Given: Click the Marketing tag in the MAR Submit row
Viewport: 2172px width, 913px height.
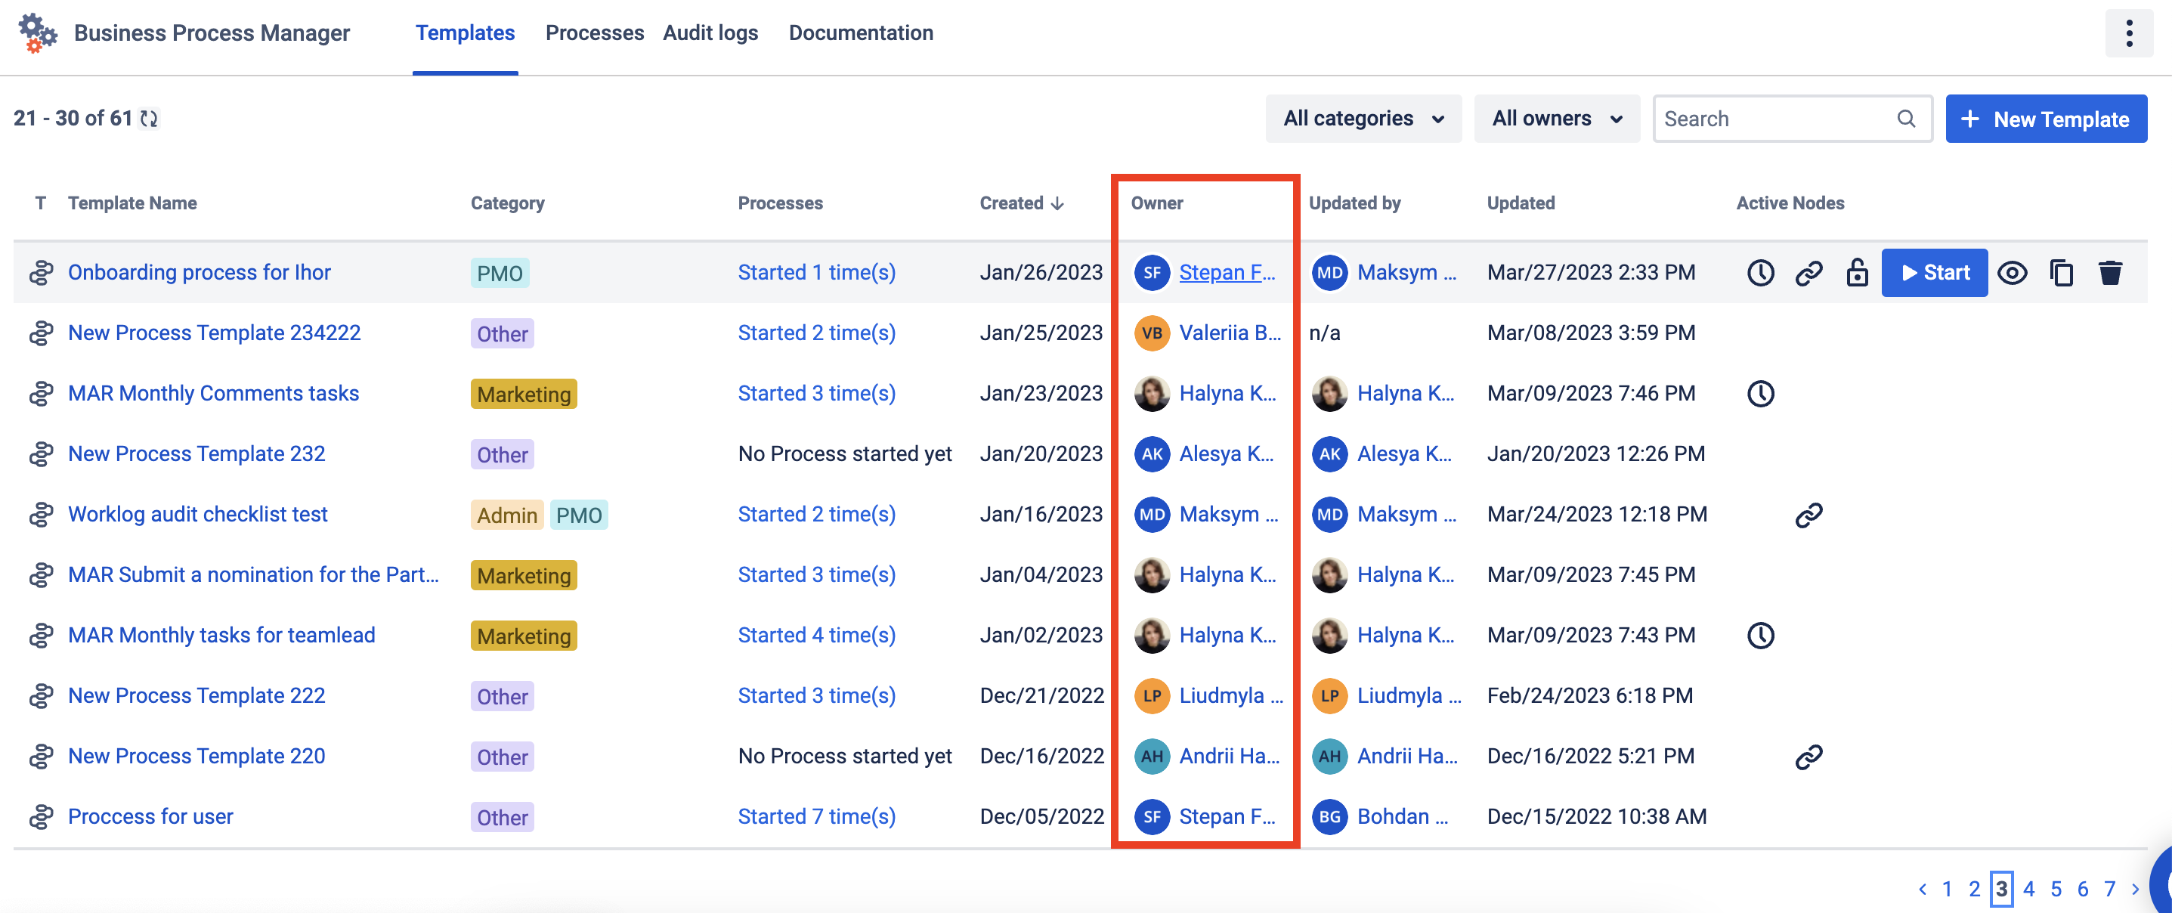Looking at the screenshot, I should pos(524,575).
